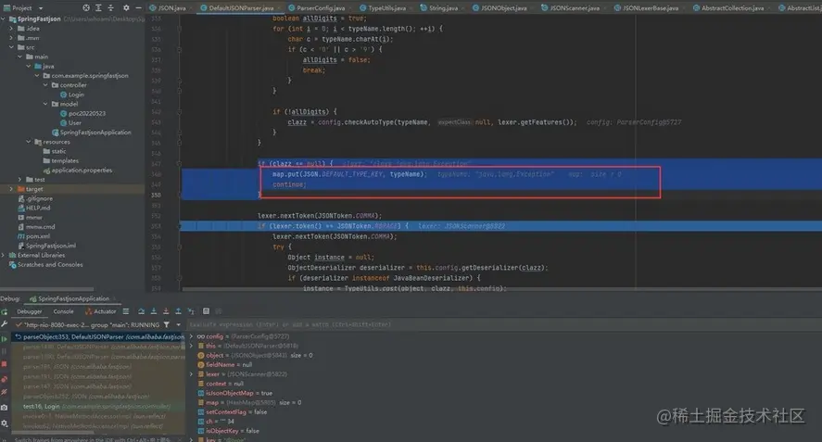This screenshot has height=442, width=822.
Task: Open the Actuator tab
Action: [x=101, y=311]
